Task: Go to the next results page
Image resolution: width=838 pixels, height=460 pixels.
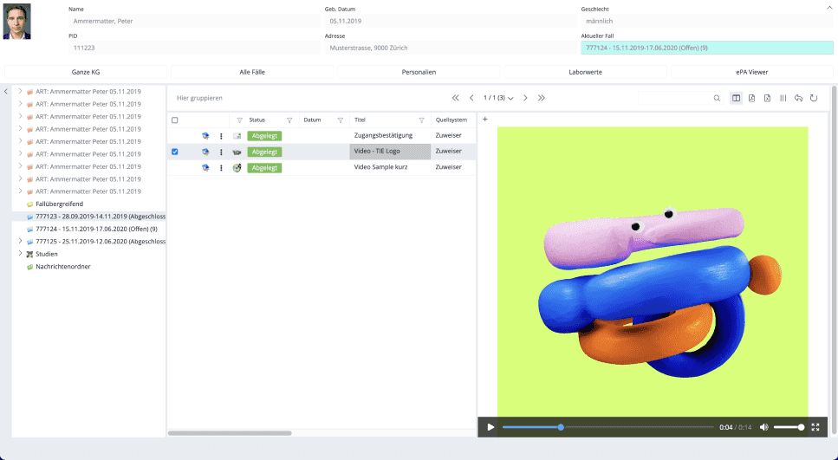Action: click(525, 98)
